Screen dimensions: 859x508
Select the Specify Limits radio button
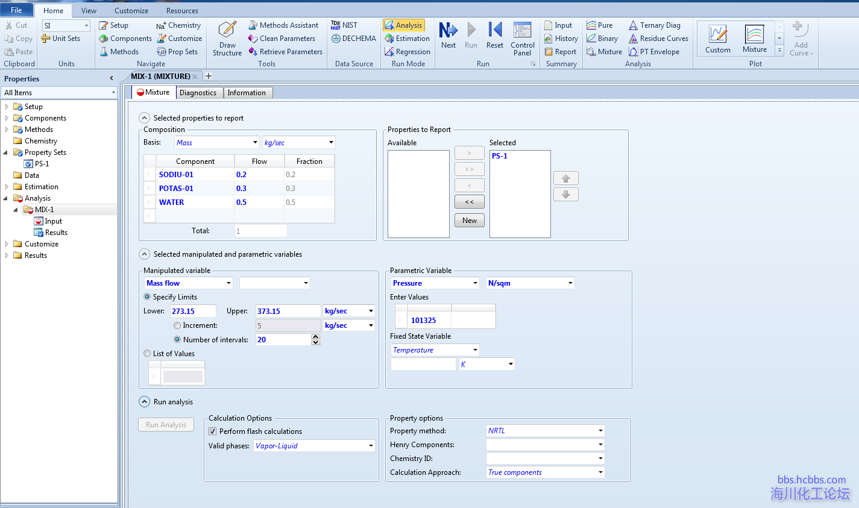(x=148, y=297)
